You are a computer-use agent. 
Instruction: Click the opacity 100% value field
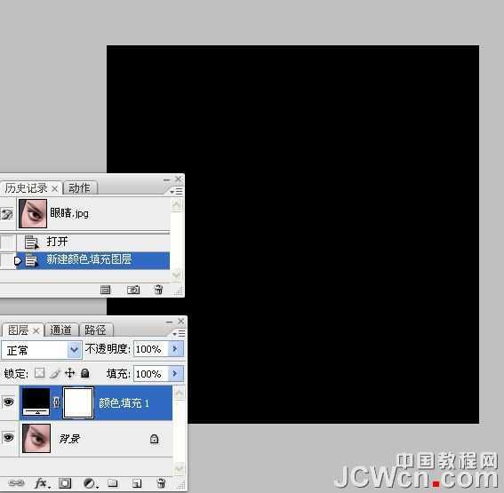pos(150,349)
